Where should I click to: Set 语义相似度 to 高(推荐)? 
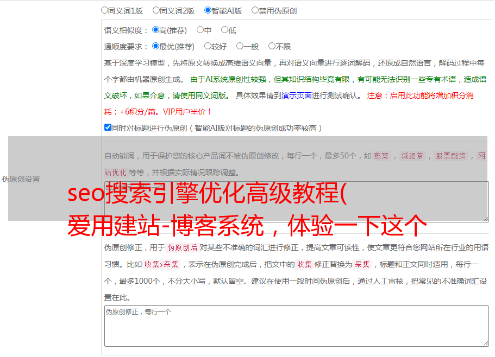tap(155, 30)
